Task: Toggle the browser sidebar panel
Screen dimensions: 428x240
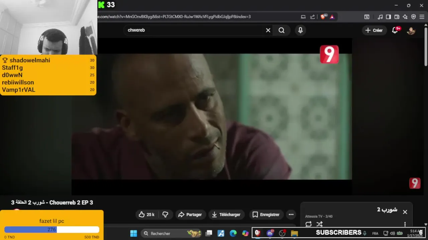Action: click(x=388, y=17)
